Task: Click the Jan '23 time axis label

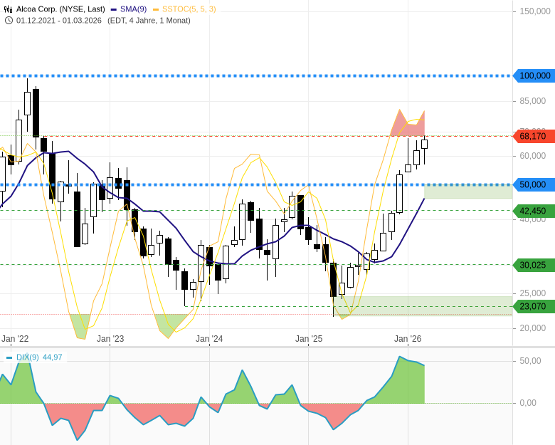Action: tap(110, 339)
